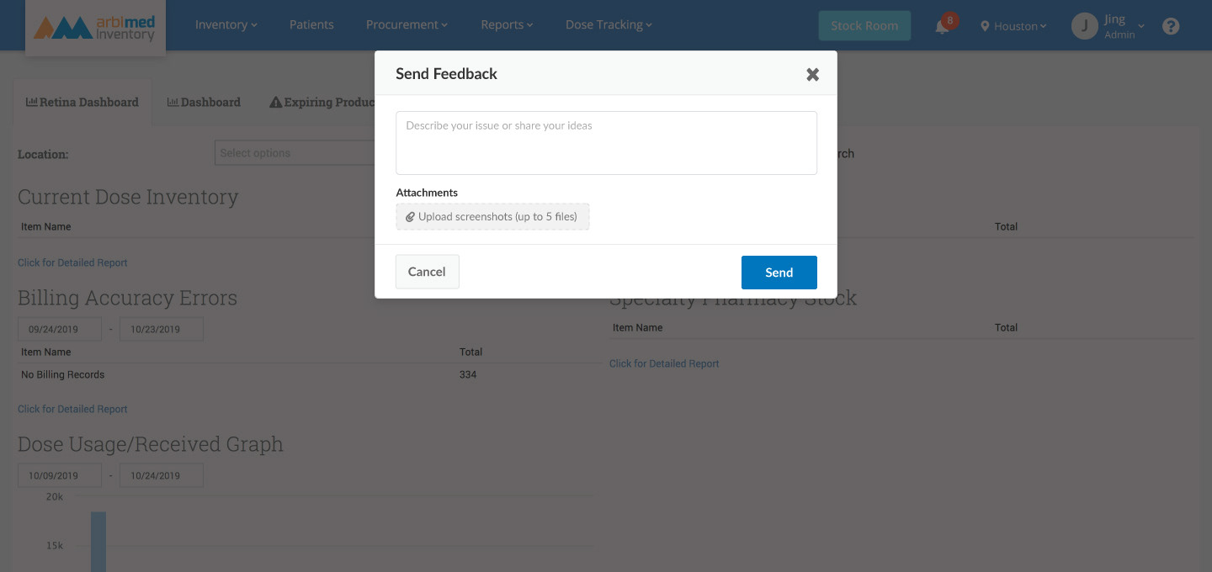Expand the Reports dropdown menu
This screenshot has height=572, width=1212.
point(507,25)
